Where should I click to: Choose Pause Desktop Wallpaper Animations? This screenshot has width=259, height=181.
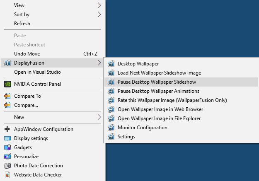coord(158,91)
